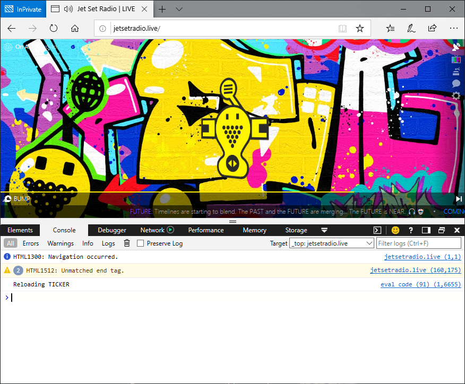The width and height of the screenshot is (465, 384).
Task: Toggle the Warnings filter
Action: (61, 243)
